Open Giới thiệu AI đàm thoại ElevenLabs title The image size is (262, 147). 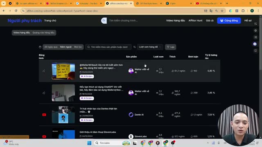pyautogui.click(x=98, y=132)
